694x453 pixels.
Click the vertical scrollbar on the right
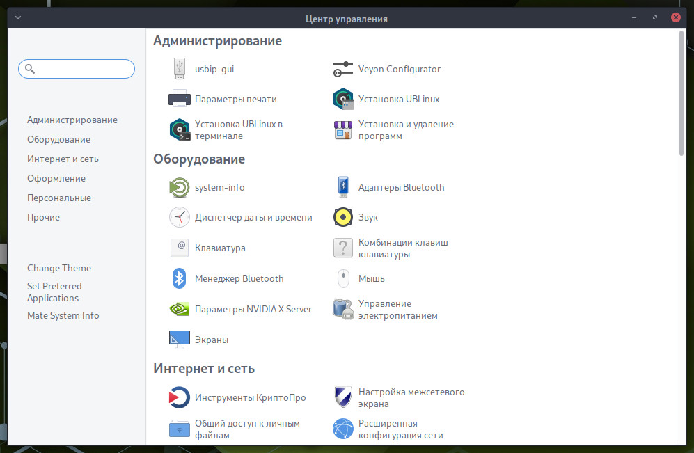coord(681,90)
